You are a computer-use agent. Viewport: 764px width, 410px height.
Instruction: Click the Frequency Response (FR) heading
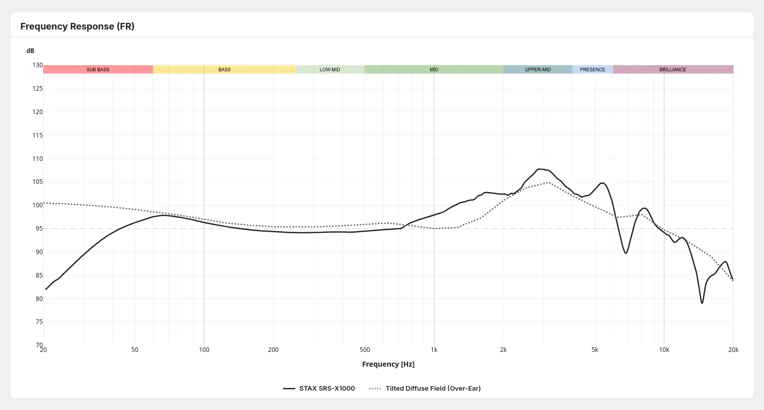pyautogui.click(x=77, y=26)
